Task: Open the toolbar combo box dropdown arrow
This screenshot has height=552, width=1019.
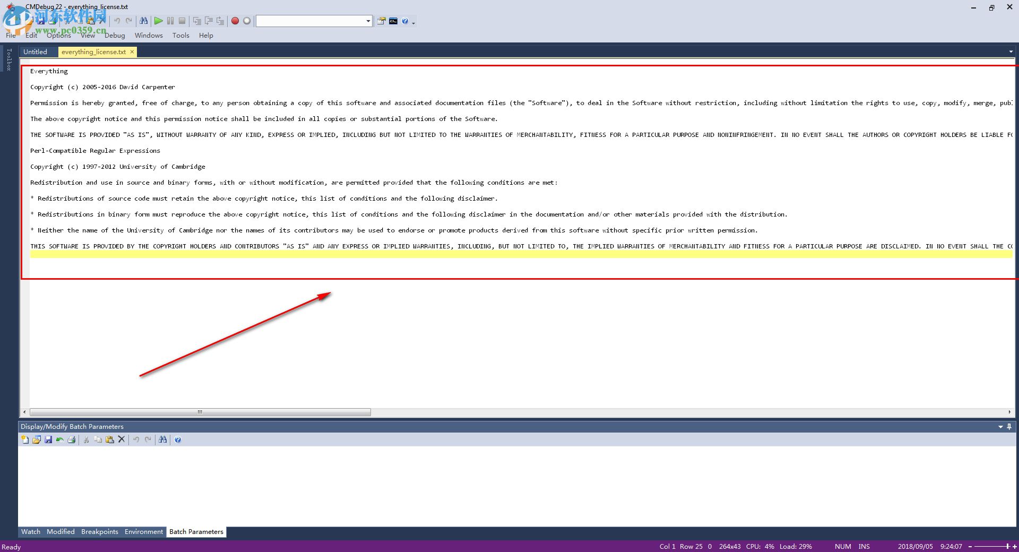Action: [x=368, y=21]
